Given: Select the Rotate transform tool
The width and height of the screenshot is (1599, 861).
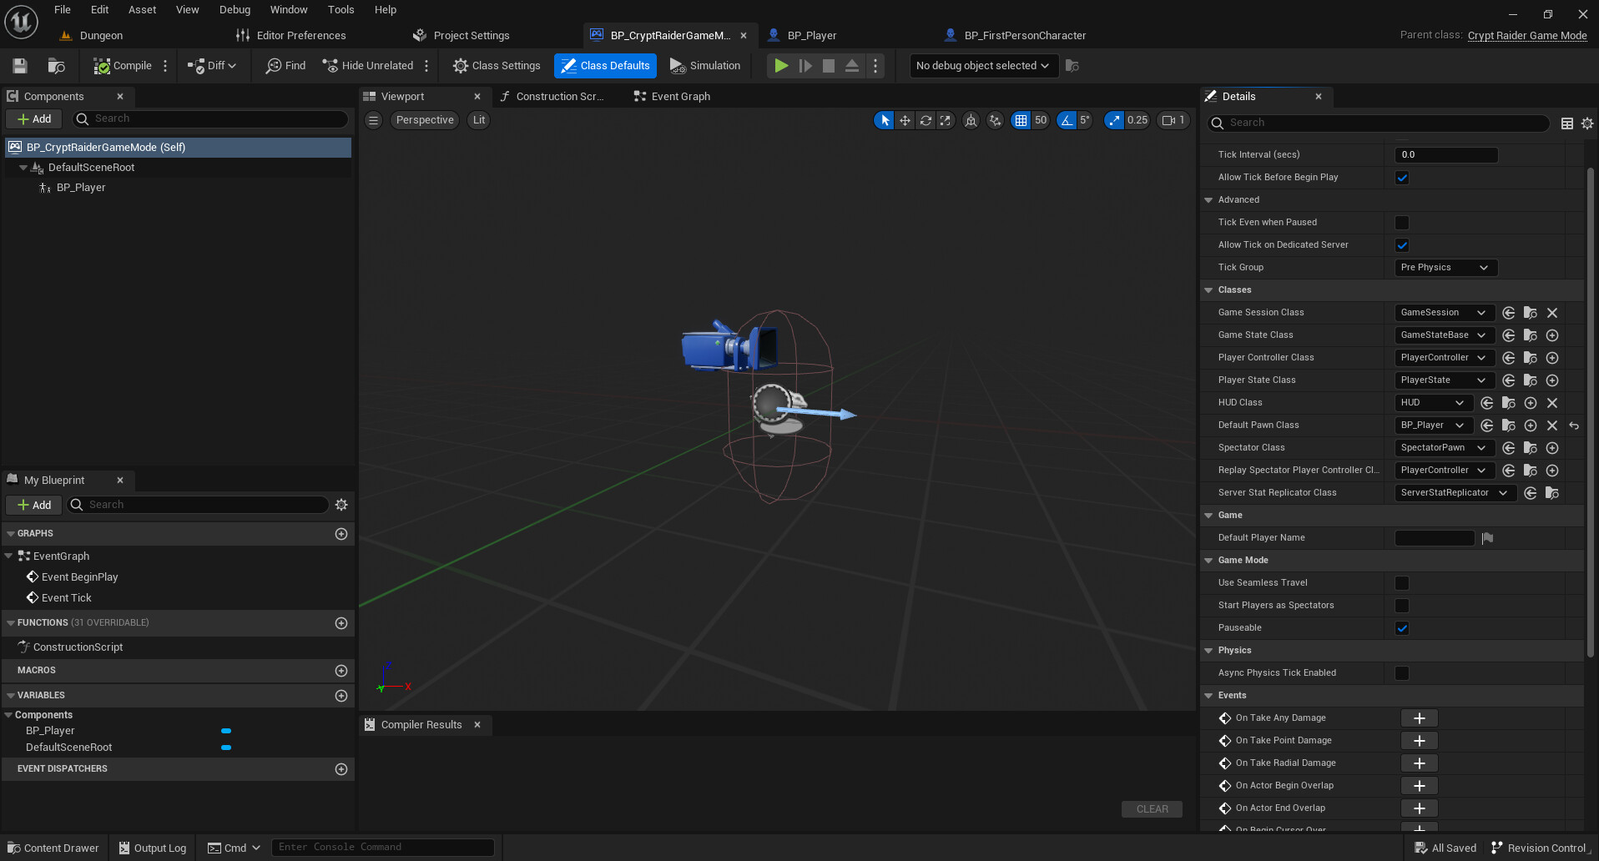Looking at the screenshot, I should click(x=925, y=120).
